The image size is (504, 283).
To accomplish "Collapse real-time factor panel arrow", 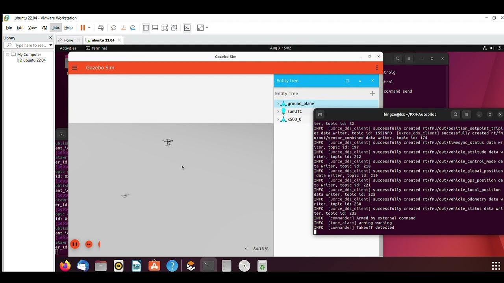I will [x=246, y=249].
